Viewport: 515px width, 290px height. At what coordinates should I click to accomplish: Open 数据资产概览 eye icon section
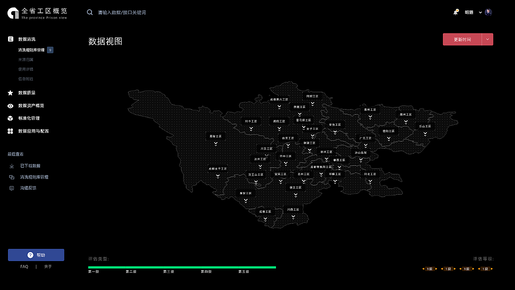point(10,106)
